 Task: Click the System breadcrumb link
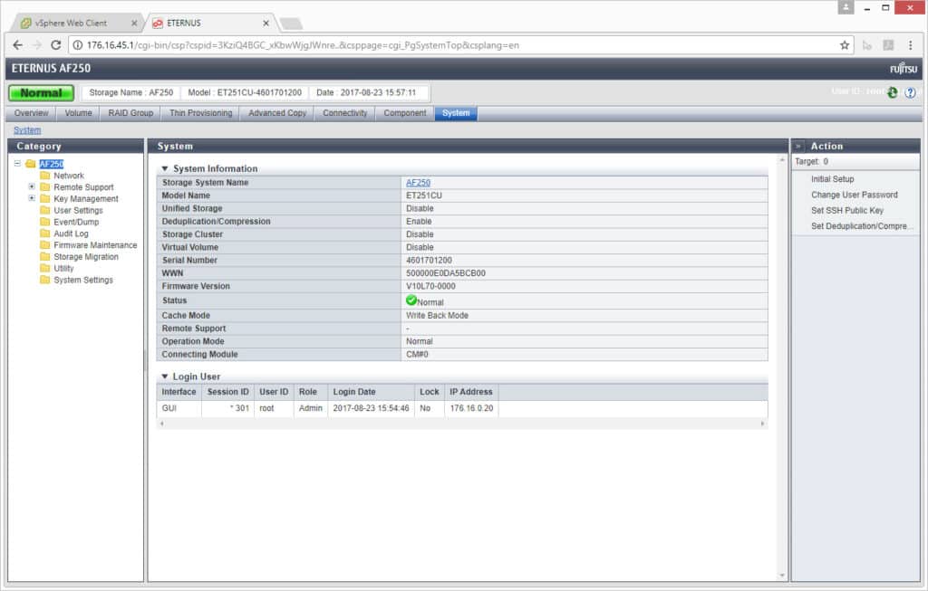point(27,130)
